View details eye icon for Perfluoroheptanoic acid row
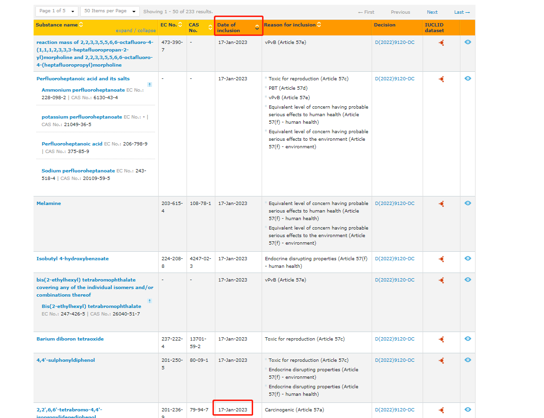Image resolution: width=544 pixels, height=418 pixels. click(467, 78)
